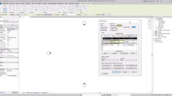The height and width of the screenshot is (96, 172).
Task: Toggle Structural Material checkbox for Structure layer
Action: click(x=128, y=42)
